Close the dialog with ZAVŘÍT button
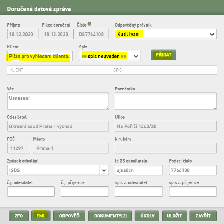 (203, 216)
